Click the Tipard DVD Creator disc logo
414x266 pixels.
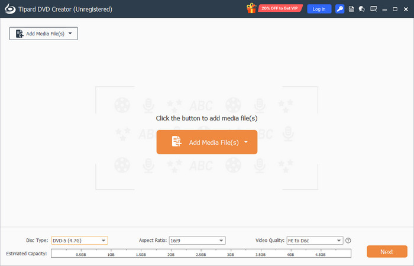point(8,9)
